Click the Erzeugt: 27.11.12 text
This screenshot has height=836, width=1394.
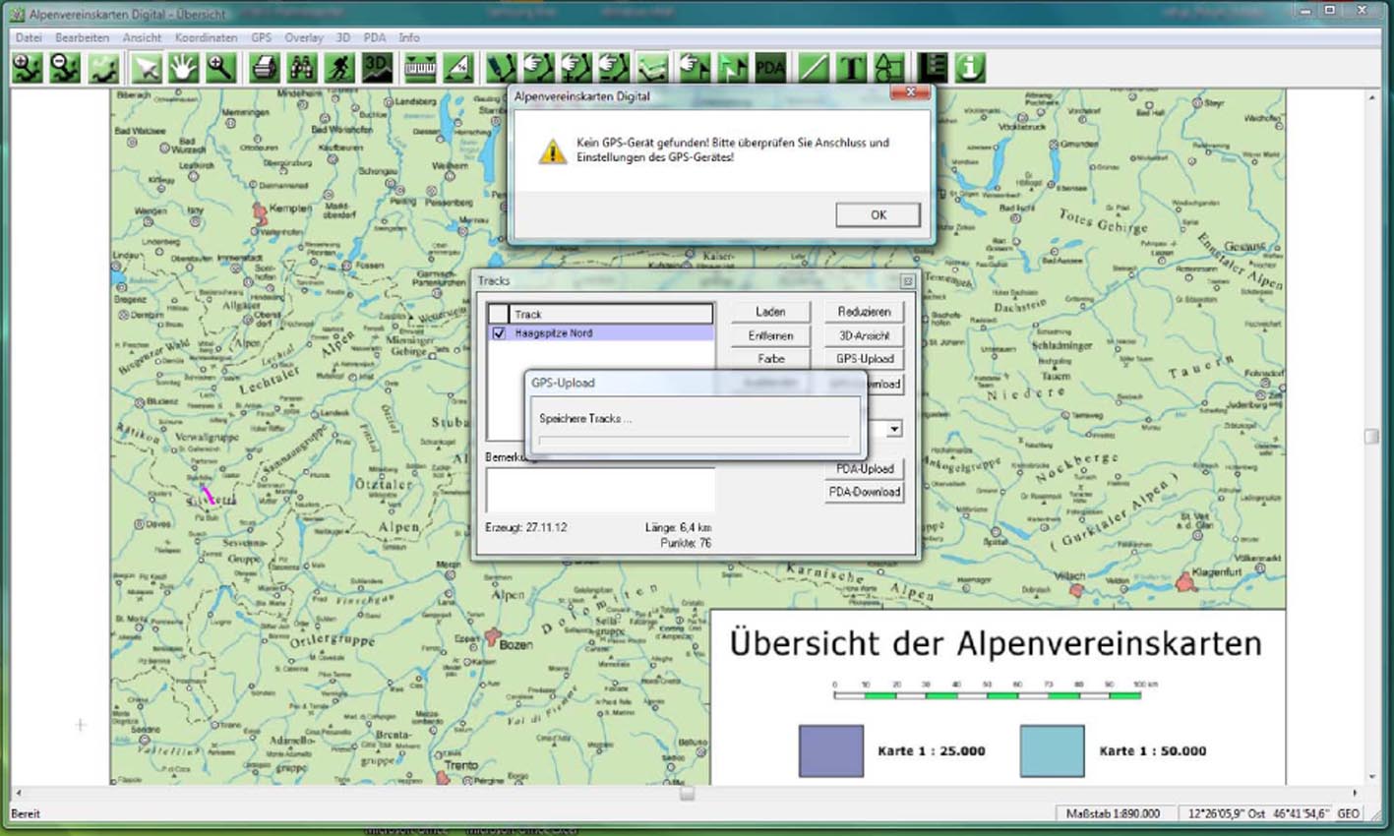coord(525,528)
